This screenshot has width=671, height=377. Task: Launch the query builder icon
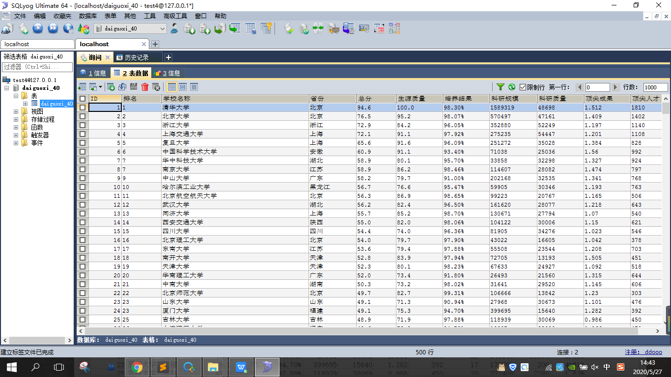[379, 28]
